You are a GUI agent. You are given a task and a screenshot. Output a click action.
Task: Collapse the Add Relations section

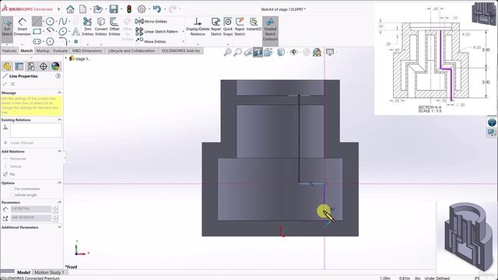(59, 152)
